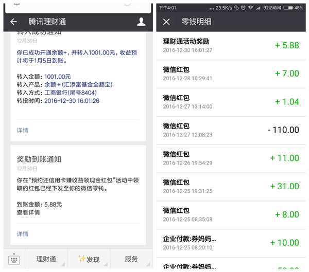Tap the 零钱明细 page title
Screen dimensions: 309x272
(197, 22)
